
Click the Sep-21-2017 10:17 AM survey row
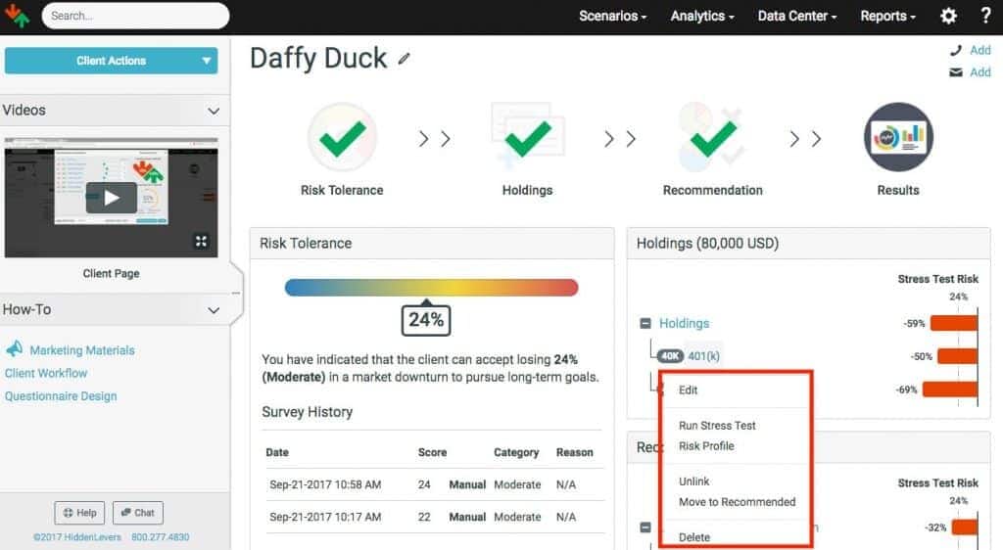(434, 517)
